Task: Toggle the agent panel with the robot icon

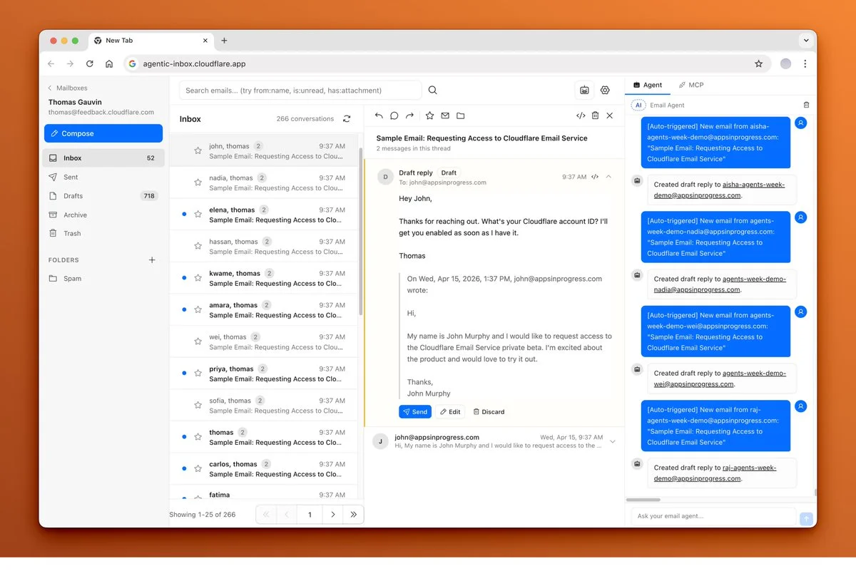Action: [x=584, y=91]
